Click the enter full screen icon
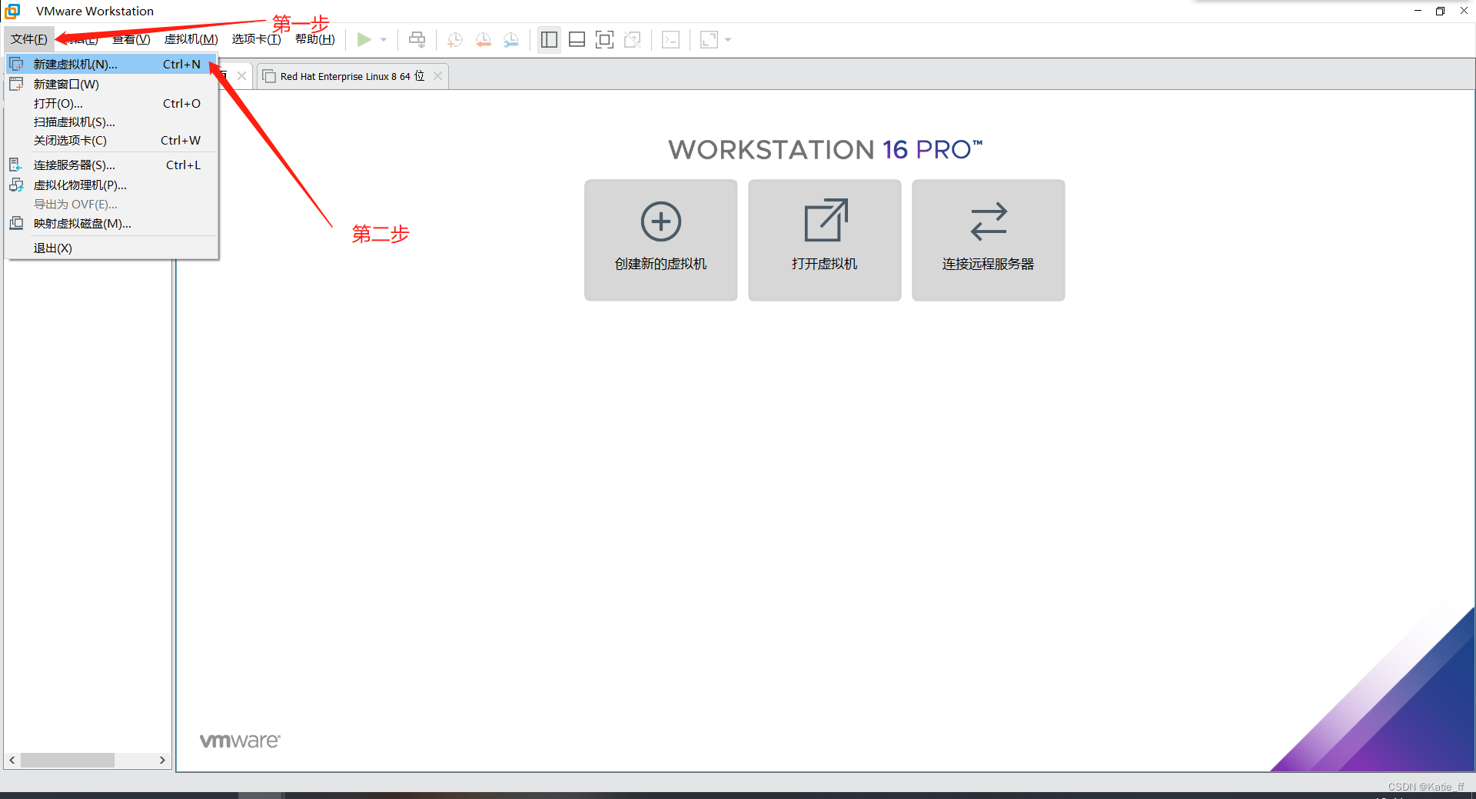Image resolution: width=1476 pixels, height=799 pixels. pyautogui.click(x=605, y=39)
